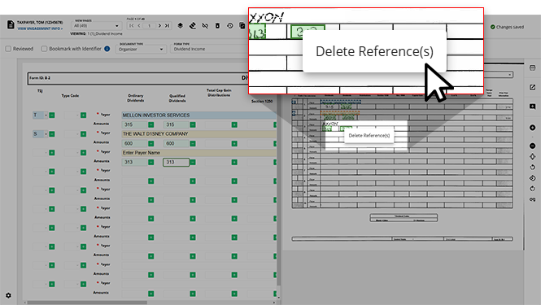
Task: Click the Changes saved status text
Action: point(509,27)
